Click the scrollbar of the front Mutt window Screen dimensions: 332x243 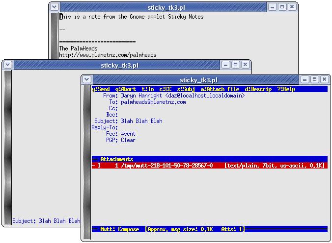[87, 162]
